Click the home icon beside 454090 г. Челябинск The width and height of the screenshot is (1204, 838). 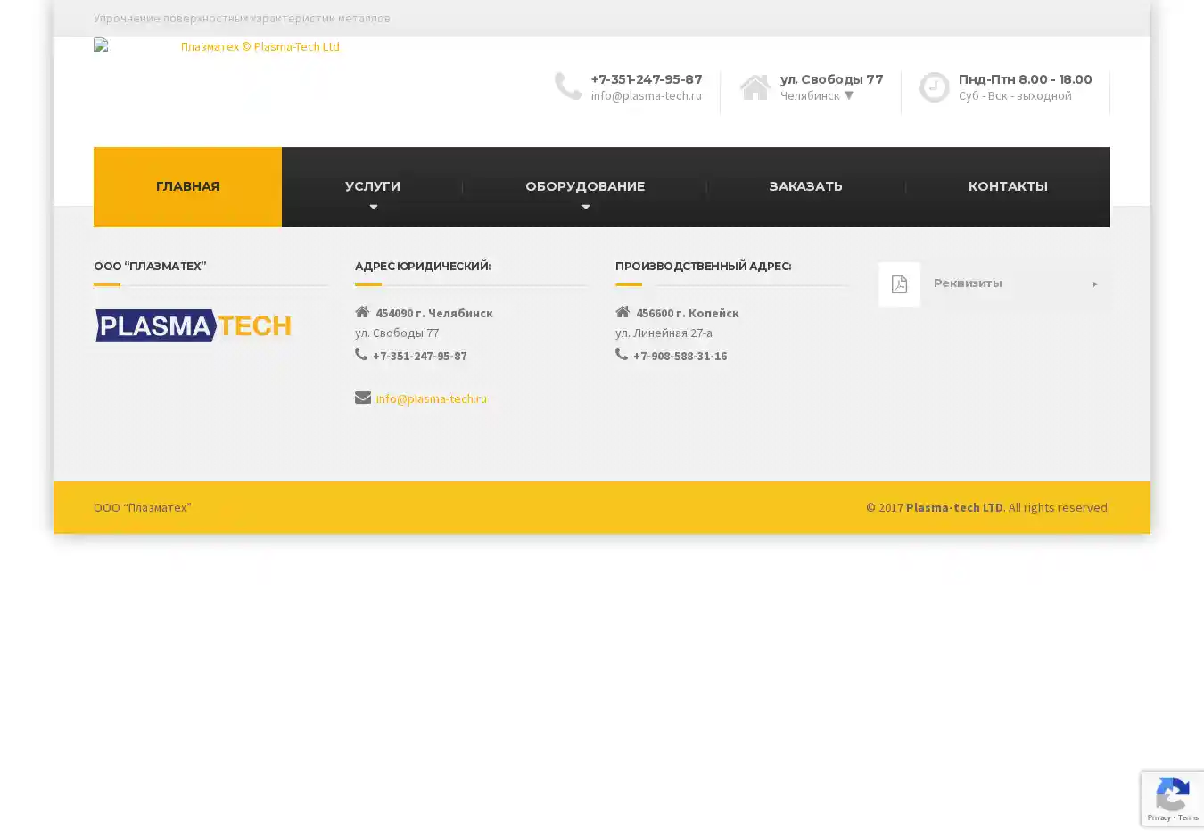(362, 312)
